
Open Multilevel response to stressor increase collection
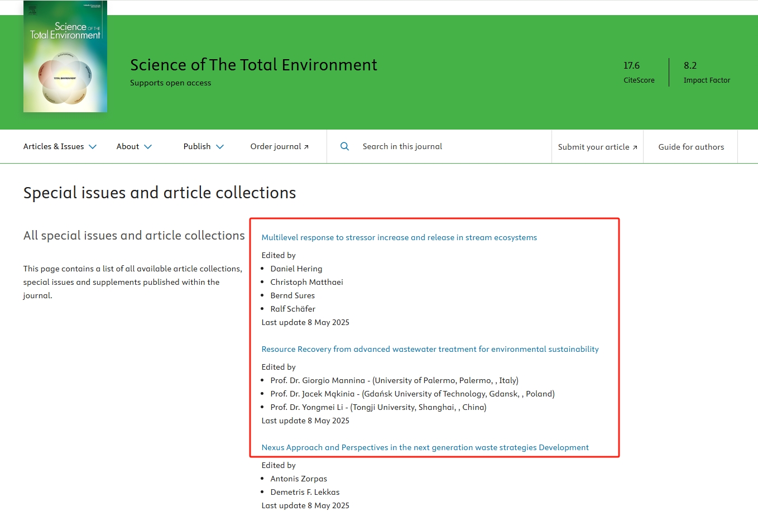click(x=399, y=237)
